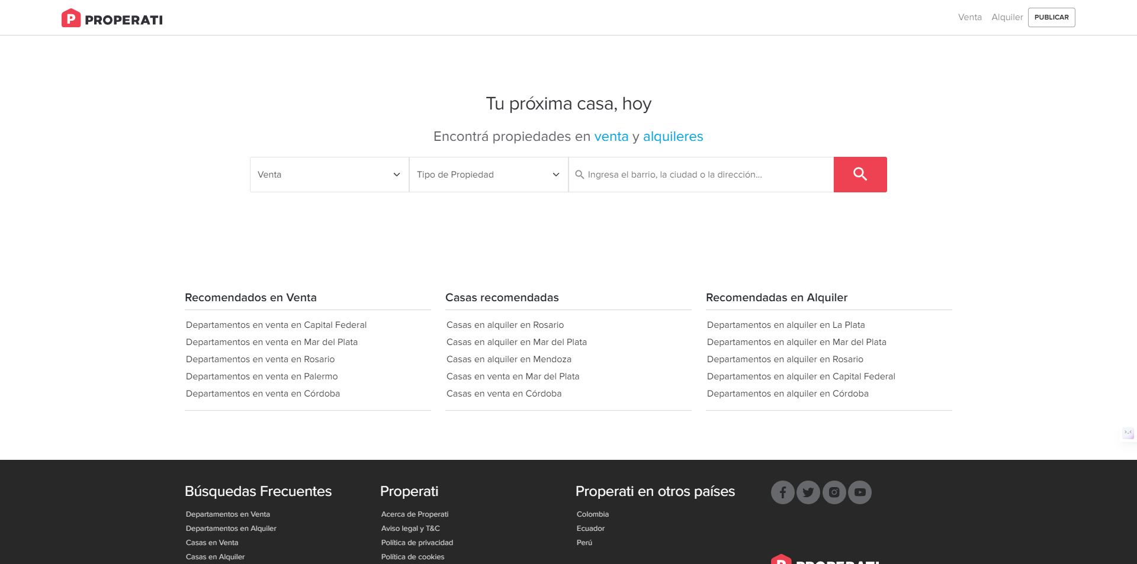Select Alquiler in the top navigation

(1007, 17)
